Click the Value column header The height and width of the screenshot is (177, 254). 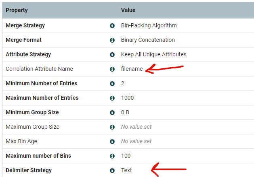click(x=128, y=10)
